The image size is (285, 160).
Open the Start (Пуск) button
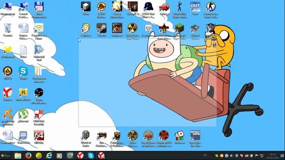tap(6, 156)
